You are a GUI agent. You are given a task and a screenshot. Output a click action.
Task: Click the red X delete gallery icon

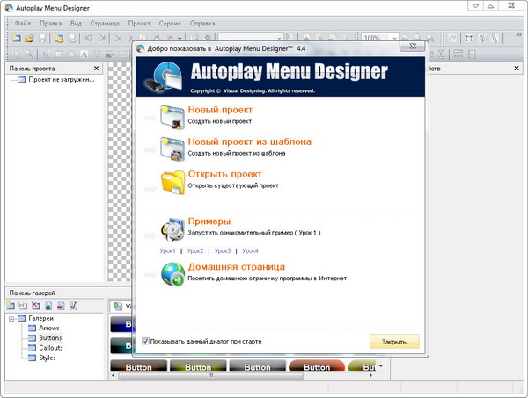pyautogui.click(x=35, y=306)
